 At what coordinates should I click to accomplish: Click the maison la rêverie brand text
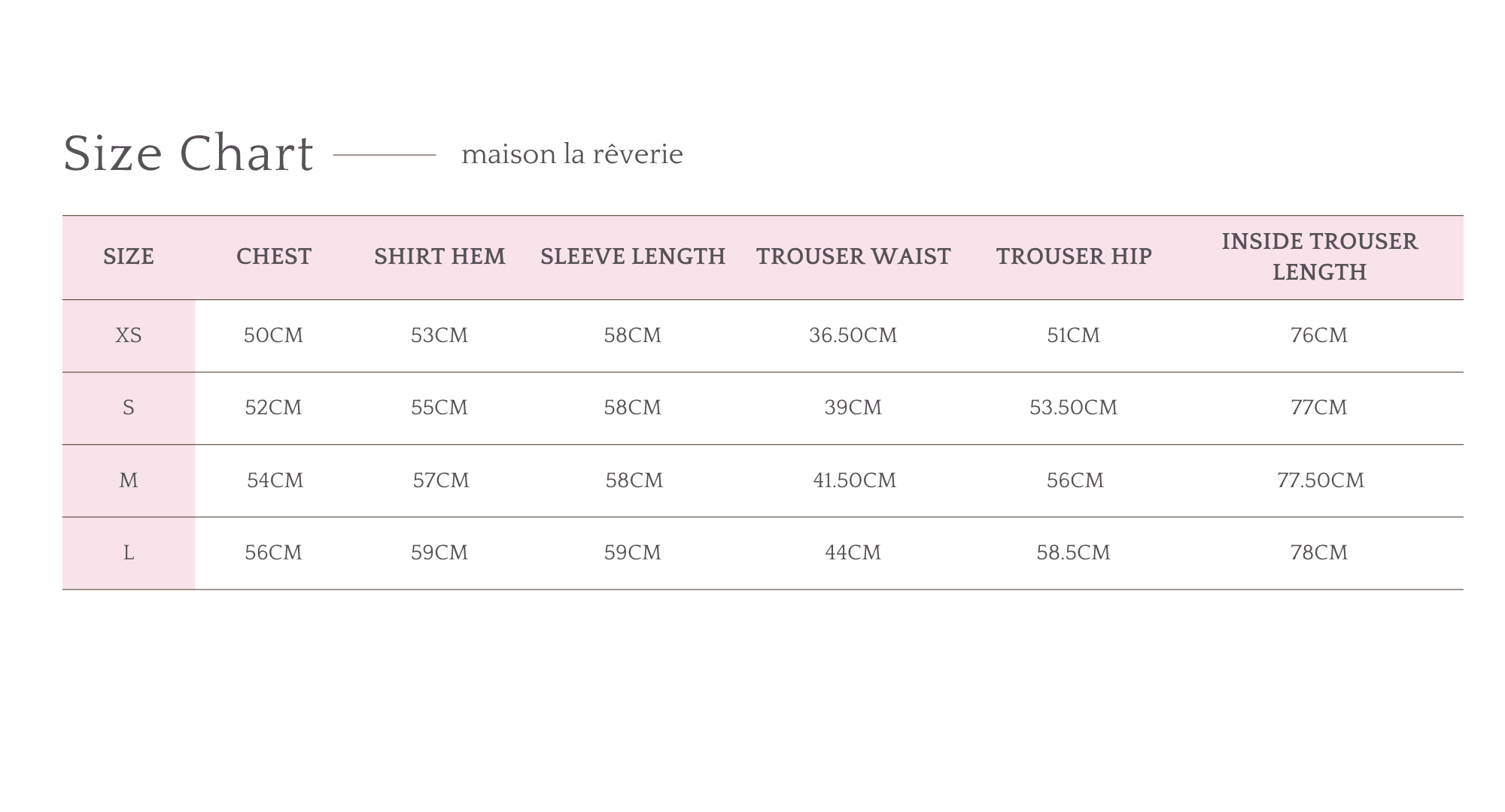pos(572,154)
